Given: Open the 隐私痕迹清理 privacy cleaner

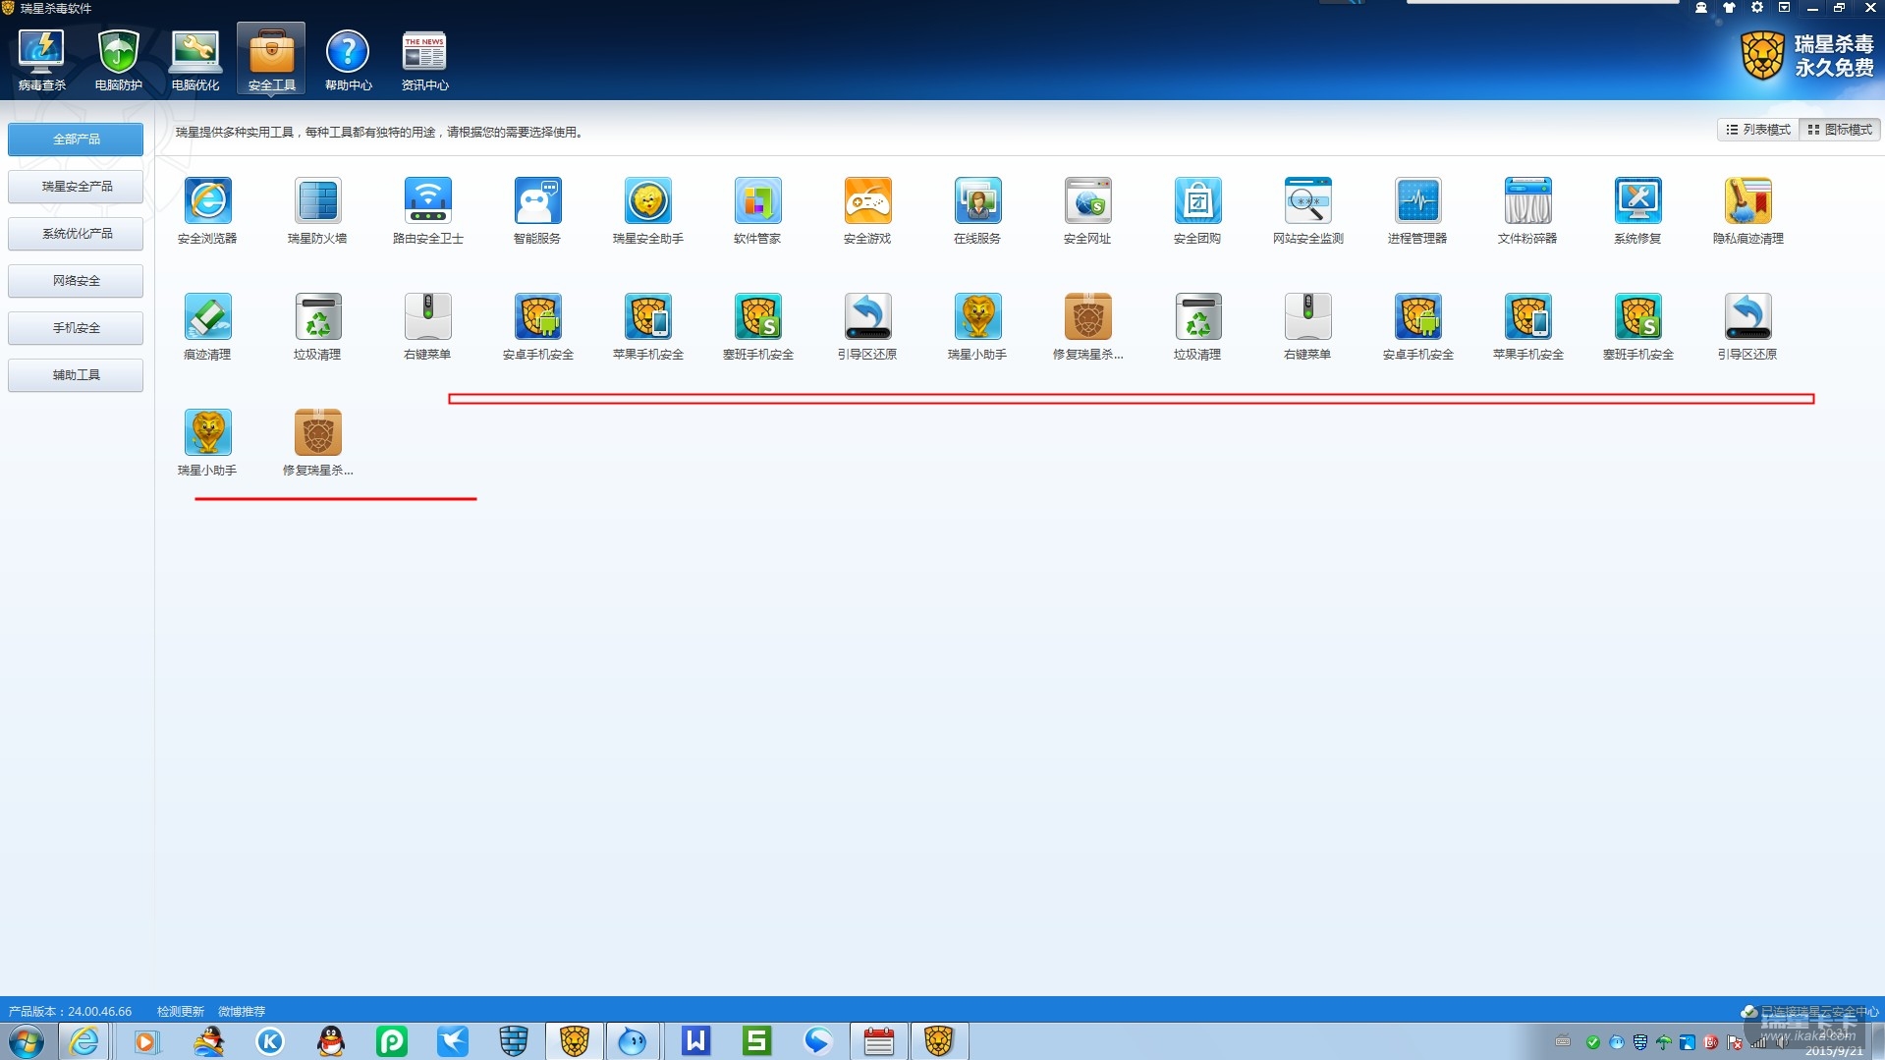Looking at the screenshot, I should click(1747, 210).
